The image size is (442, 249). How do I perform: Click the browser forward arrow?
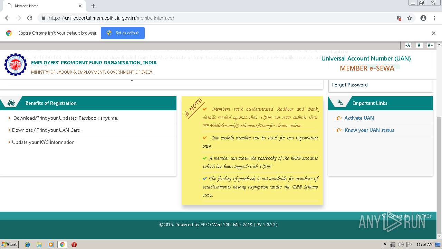coord(19,18)
